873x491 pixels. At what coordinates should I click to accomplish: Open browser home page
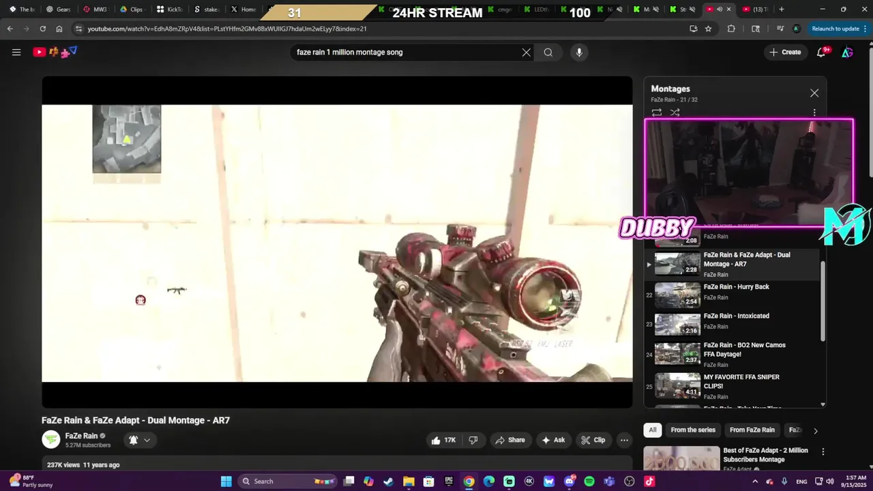coord(59,29)
